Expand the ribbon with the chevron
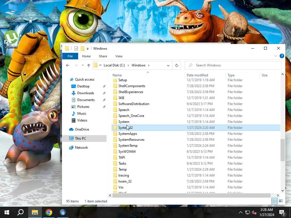This screenshot has width=291, height=218. tap(276, 56)
